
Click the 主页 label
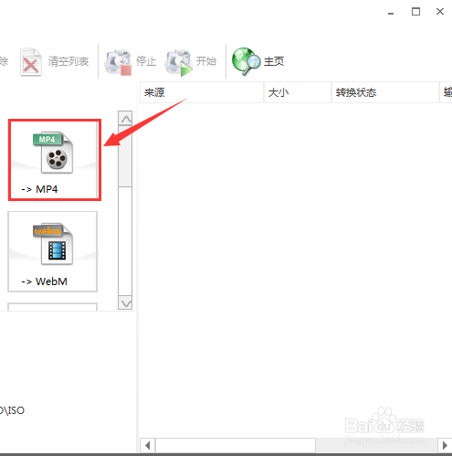coord(274,61)
